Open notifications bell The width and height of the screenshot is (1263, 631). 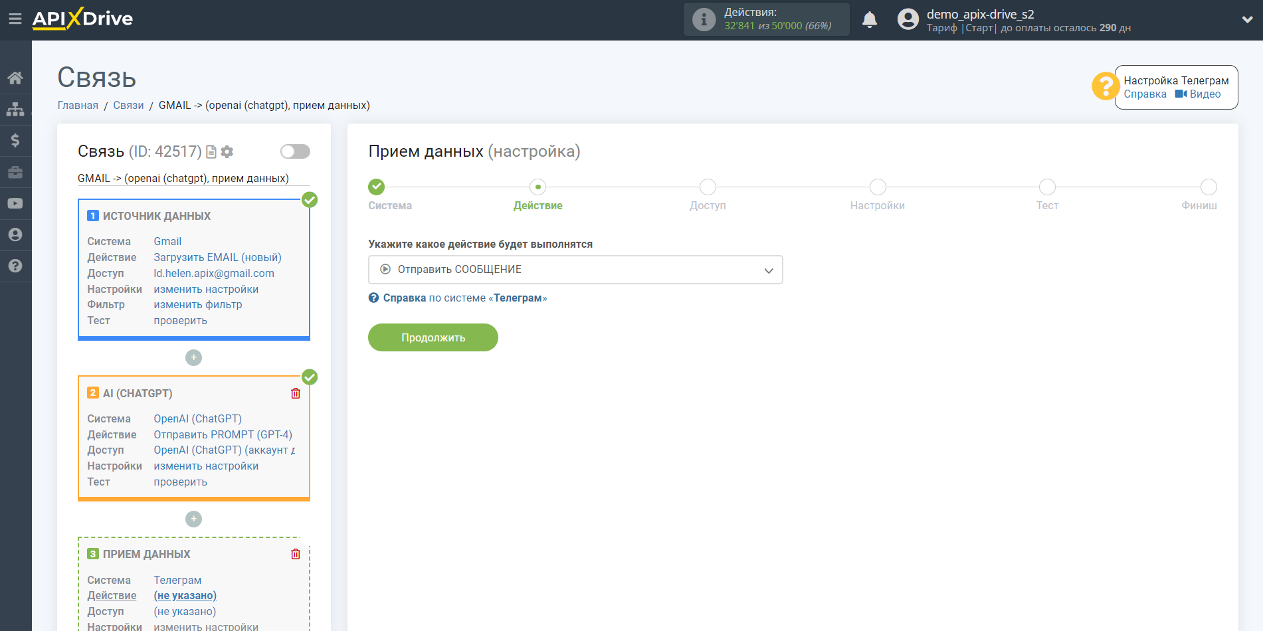tap(870, 20)
